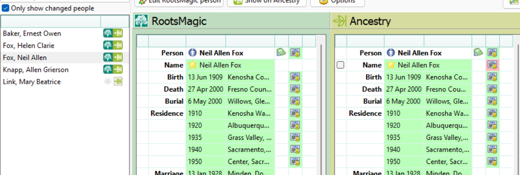This screenshot has width=520, height=175.
Task: Click the RootsMagic panel header logo
Action: tap(141, 21)
